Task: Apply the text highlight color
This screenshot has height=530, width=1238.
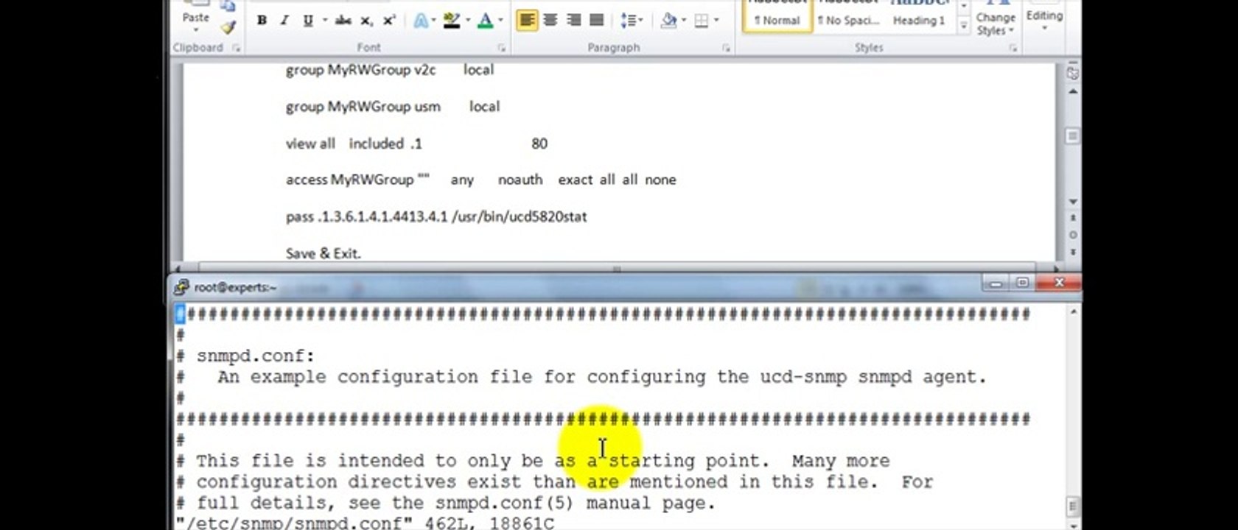Action: coord(451,21)
